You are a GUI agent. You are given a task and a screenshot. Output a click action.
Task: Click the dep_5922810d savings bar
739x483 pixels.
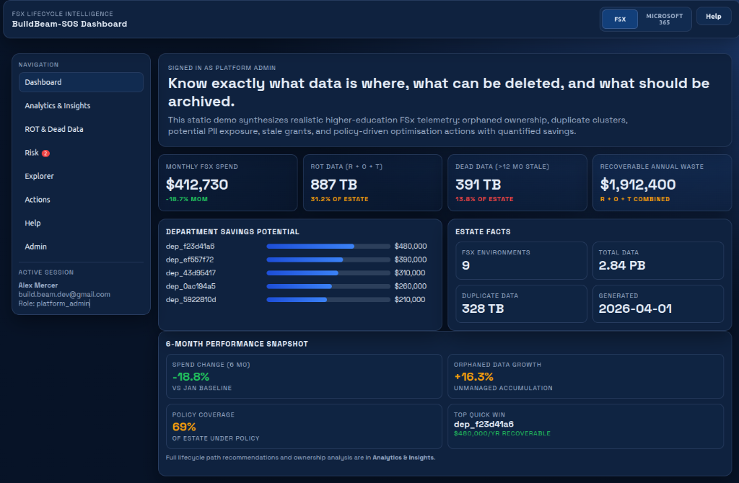click(x=328, y=300)
